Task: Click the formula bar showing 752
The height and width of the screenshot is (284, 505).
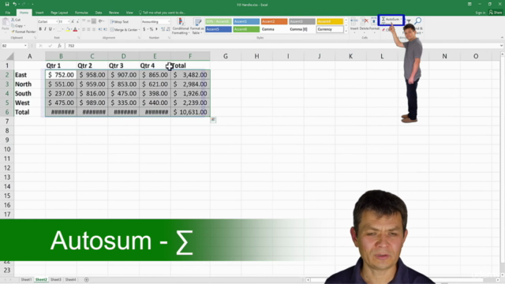Action: [282, 46]
